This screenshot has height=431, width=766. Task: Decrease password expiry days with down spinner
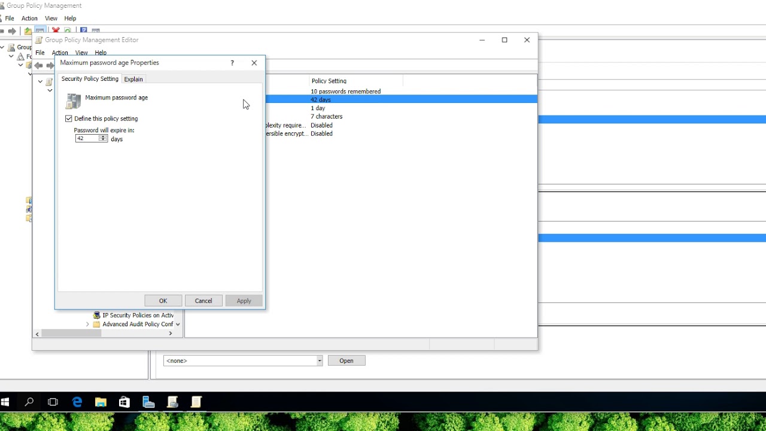103,140
